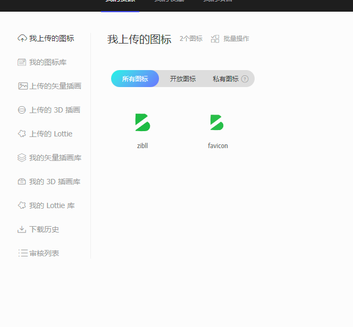
Task: Click the 我上传的图标 page heading
Action: pos(139,39)
